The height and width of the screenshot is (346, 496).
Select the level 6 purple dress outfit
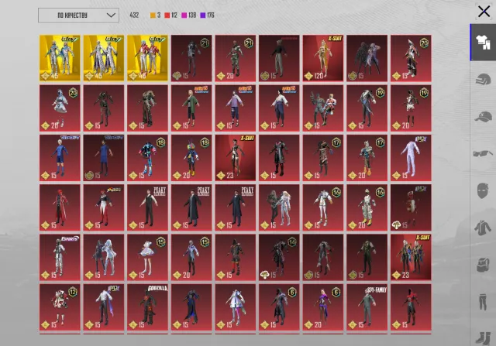point(323,307)
